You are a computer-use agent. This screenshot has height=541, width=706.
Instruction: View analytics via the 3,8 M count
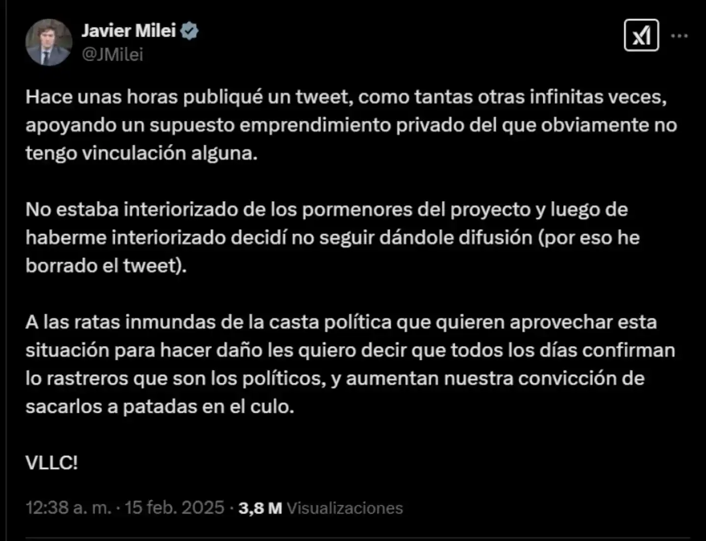(x=258, y=509)
